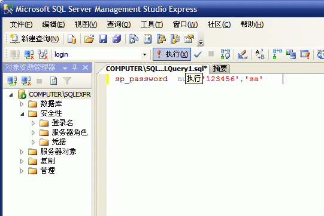Click Object Explorer connect icon
Screen dimensions: 324x216
coord(12,81)
